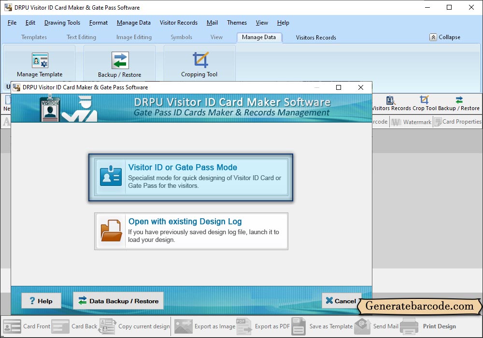Maximize the inner dialog window

(x=339, y=87)
